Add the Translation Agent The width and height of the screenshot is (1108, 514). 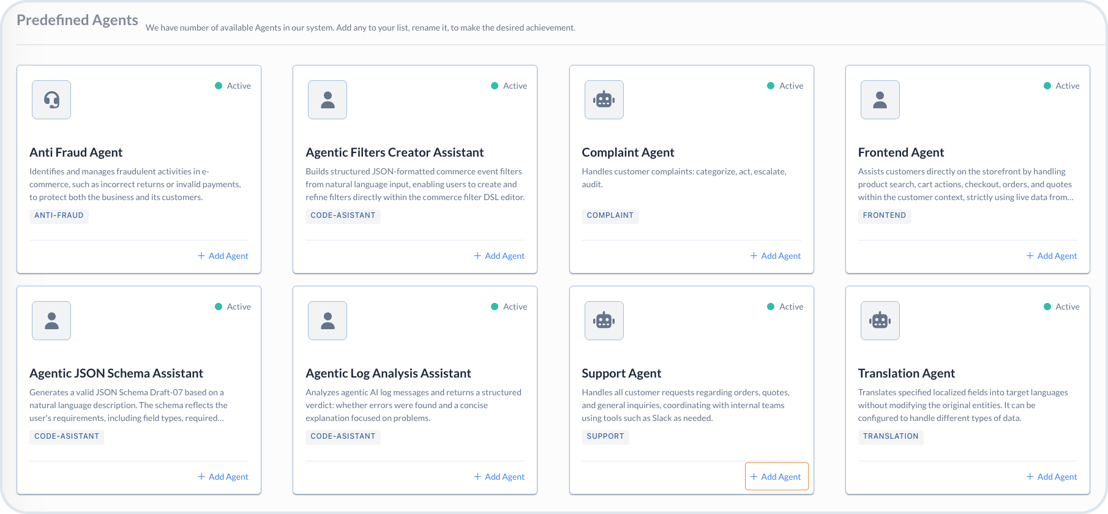(x=1052, y=477)
